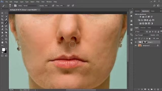The image size is (162, 91).
Task: Switch to the Channels tab
Action: (x=143, y=28)
